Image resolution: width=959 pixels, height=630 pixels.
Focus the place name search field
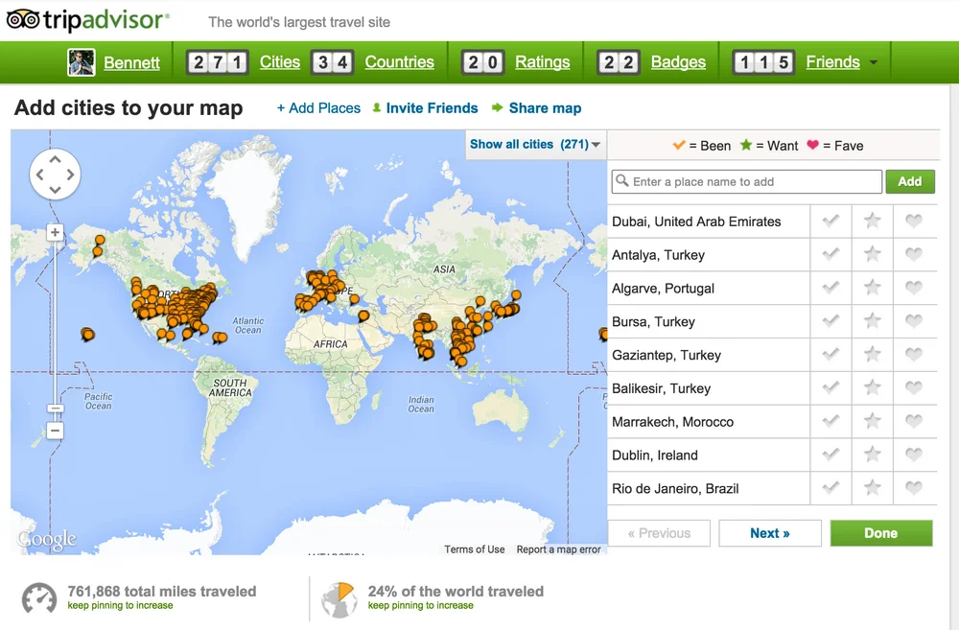pyautogui.click(x=747, y=181)
